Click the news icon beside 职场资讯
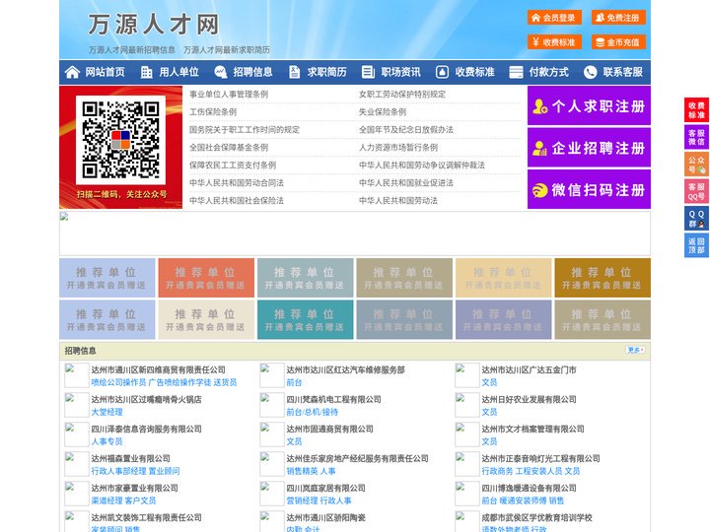 pos(368,72)
